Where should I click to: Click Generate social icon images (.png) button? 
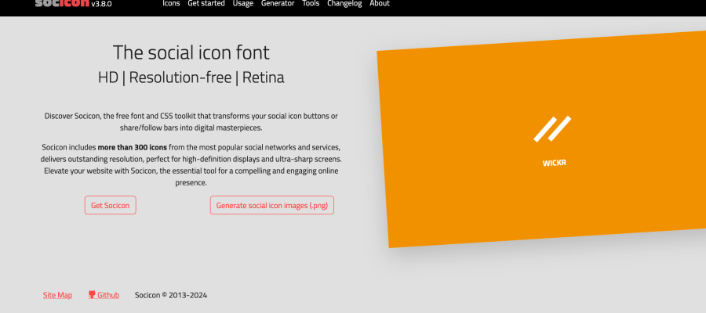[272, 205]
